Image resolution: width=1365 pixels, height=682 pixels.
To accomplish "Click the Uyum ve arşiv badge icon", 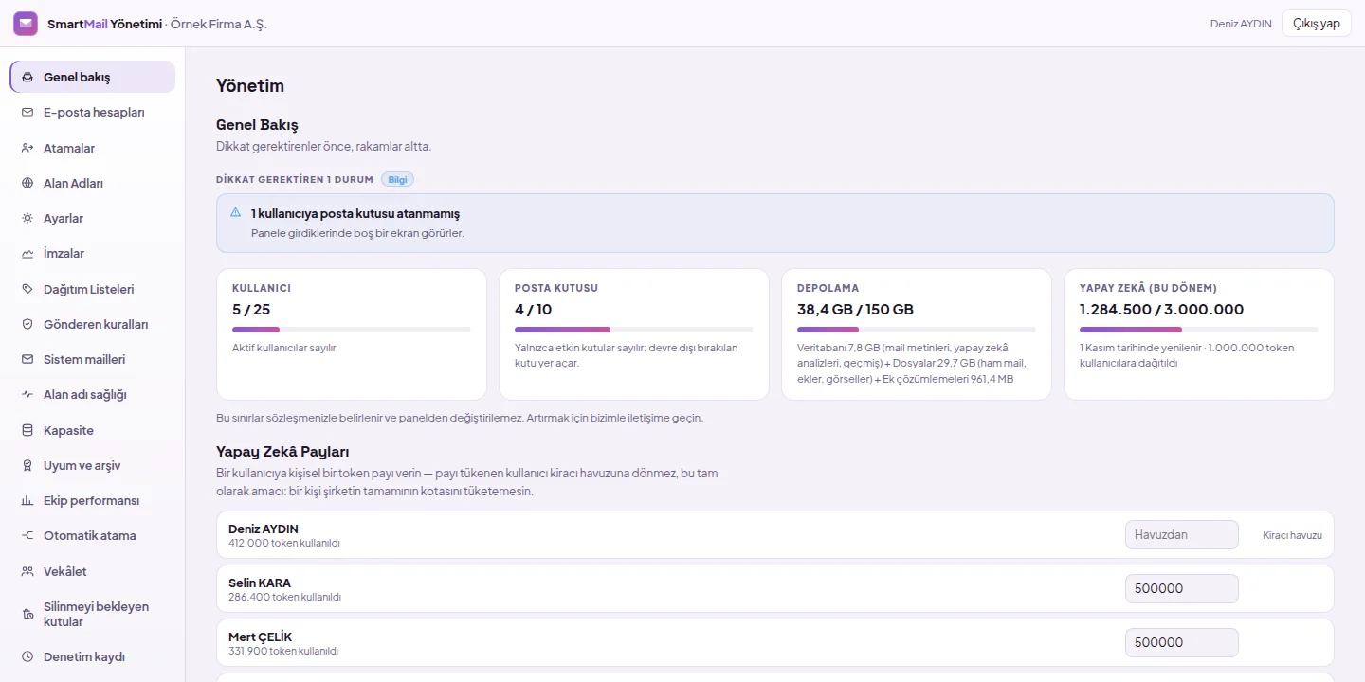I will click(27, 466).
